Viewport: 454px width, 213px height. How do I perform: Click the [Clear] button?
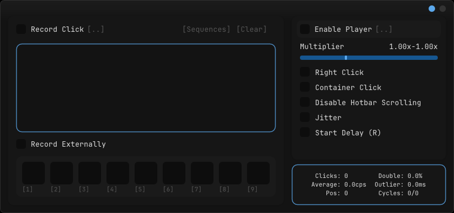tap(252, 29)
